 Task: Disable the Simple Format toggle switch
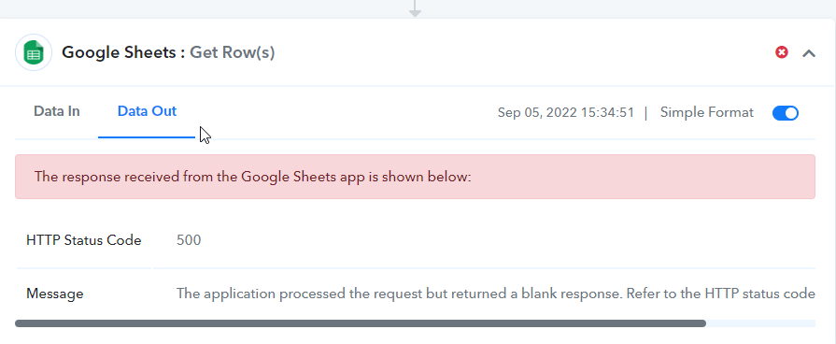tap(786, 113)
